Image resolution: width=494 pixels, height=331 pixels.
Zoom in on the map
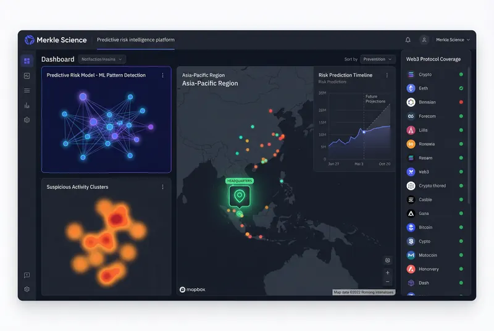(x=387, y=272)
